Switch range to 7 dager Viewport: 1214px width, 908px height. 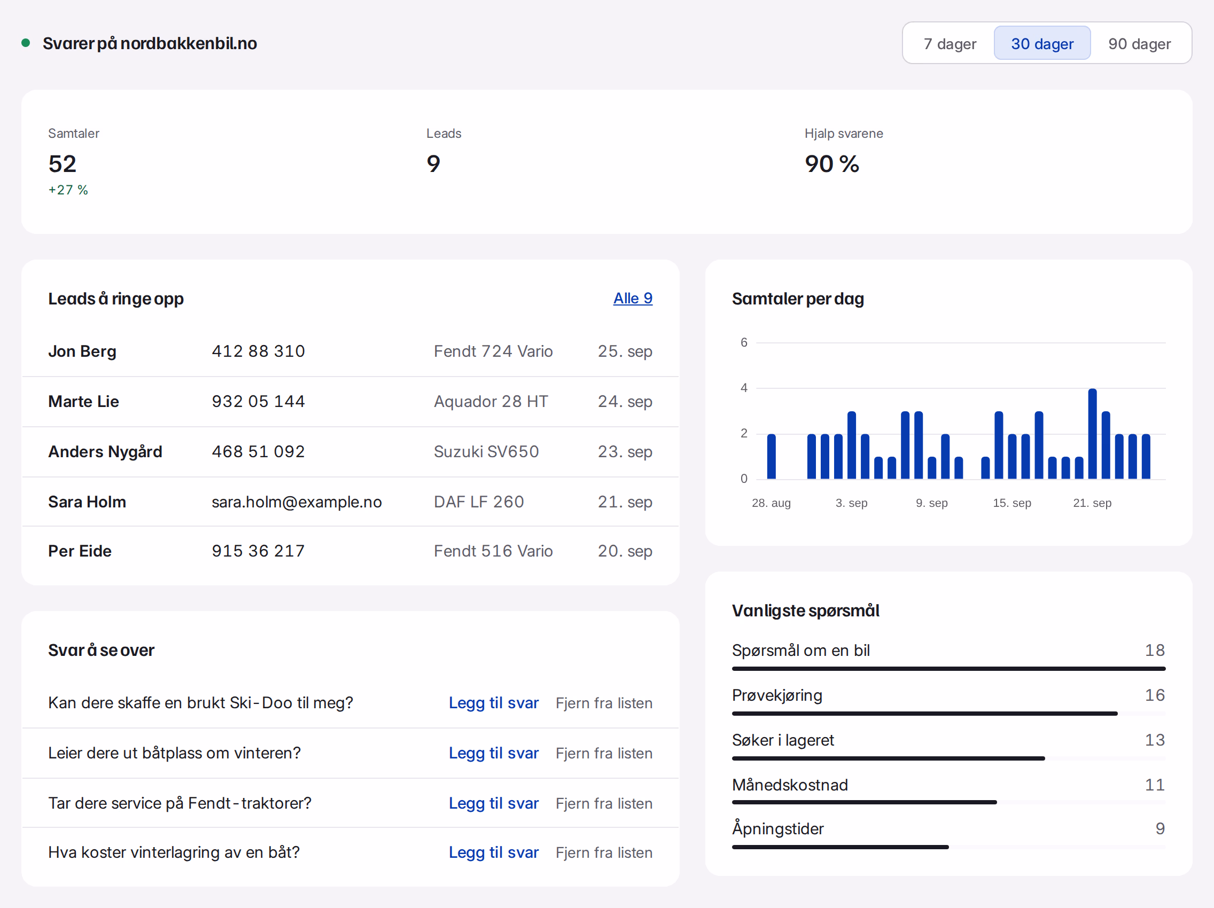(x=950, y=43)
